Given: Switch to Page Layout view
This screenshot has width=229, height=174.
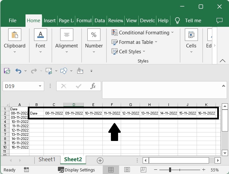Looking at the screenshot, I should 127,170.
